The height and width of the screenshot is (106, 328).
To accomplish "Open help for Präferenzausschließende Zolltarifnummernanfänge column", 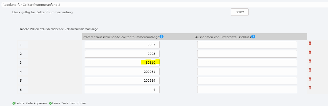I will coord(161,37).
